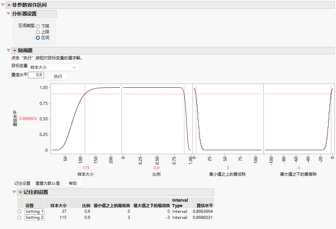This screenshot has height=229, width=336.
Task: Open red triangle menu for 非参数容许区间
Action: coord(9,5)
